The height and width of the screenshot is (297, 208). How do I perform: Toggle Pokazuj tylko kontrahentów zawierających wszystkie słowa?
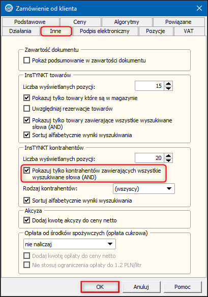click(x=26, y=171)
